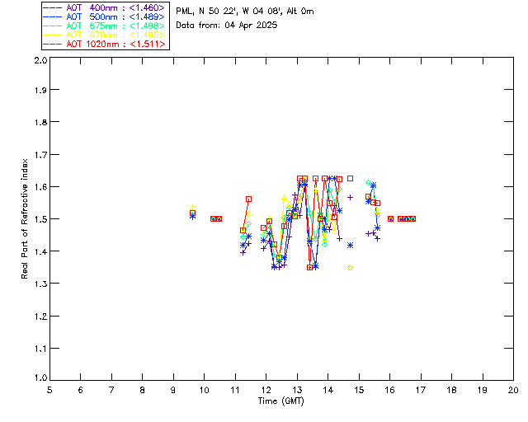The image size is (528, 422).
Task: Click the PML station location text
Action: pos(245,11)
